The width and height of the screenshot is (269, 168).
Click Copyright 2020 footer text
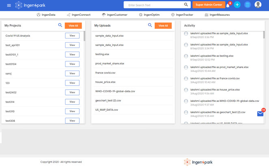61,162
